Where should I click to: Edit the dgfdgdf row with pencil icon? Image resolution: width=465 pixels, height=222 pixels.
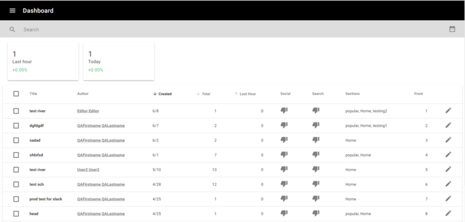click(x=448, y=126)
